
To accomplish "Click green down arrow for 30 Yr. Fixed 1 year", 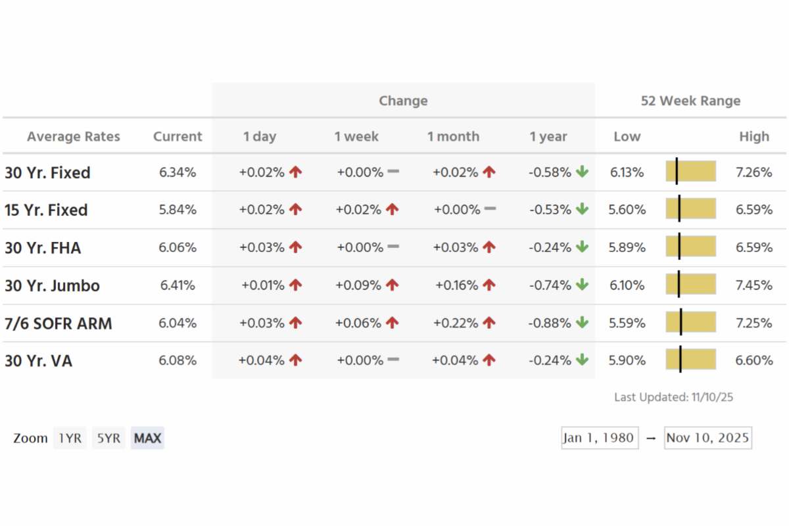I will [582, 172].
